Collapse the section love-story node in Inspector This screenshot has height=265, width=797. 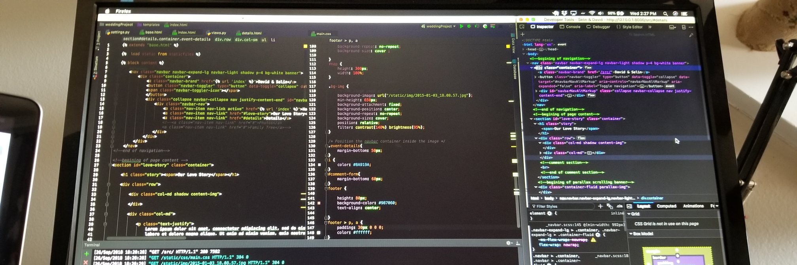pos(531,119)
